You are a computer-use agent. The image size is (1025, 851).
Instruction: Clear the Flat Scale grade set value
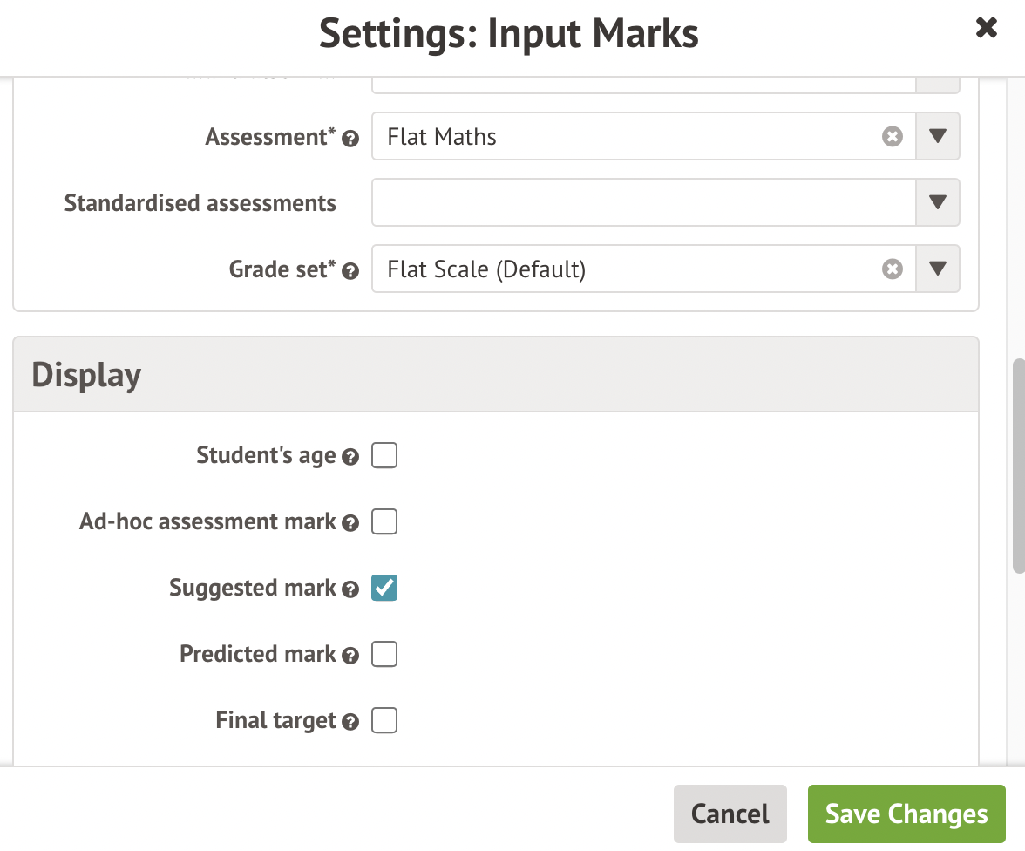click(x=892, y=269)
